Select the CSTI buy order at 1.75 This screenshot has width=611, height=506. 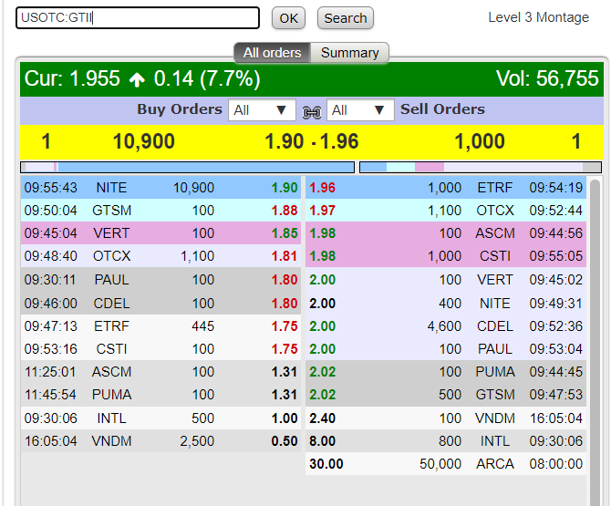tap(161, 348)
